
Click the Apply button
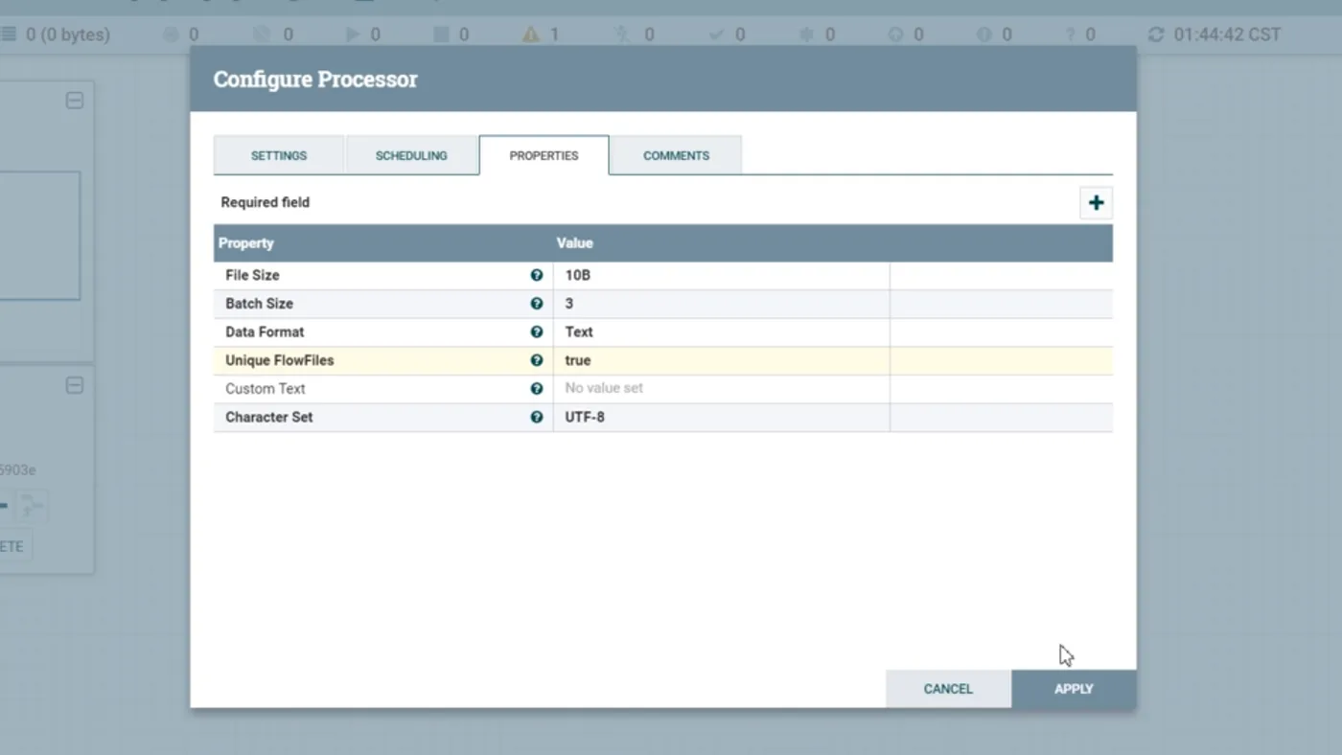point(1074,689)
